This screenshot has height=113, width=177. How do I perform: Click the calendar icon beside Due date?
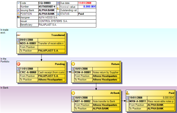58,3
